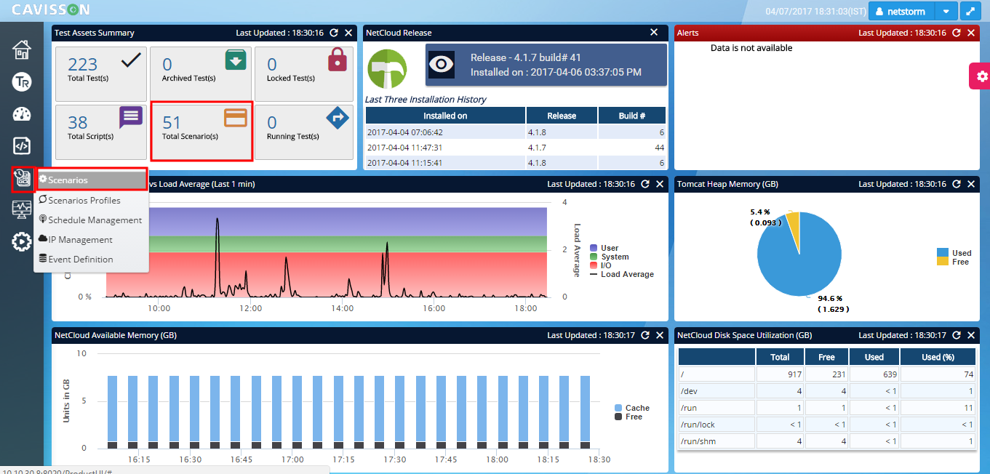This screenshot has height=474, width=990.
Task: Open the 51 Total Scenario(s) count
Action: pyautogui.click(x=172, y=122)
